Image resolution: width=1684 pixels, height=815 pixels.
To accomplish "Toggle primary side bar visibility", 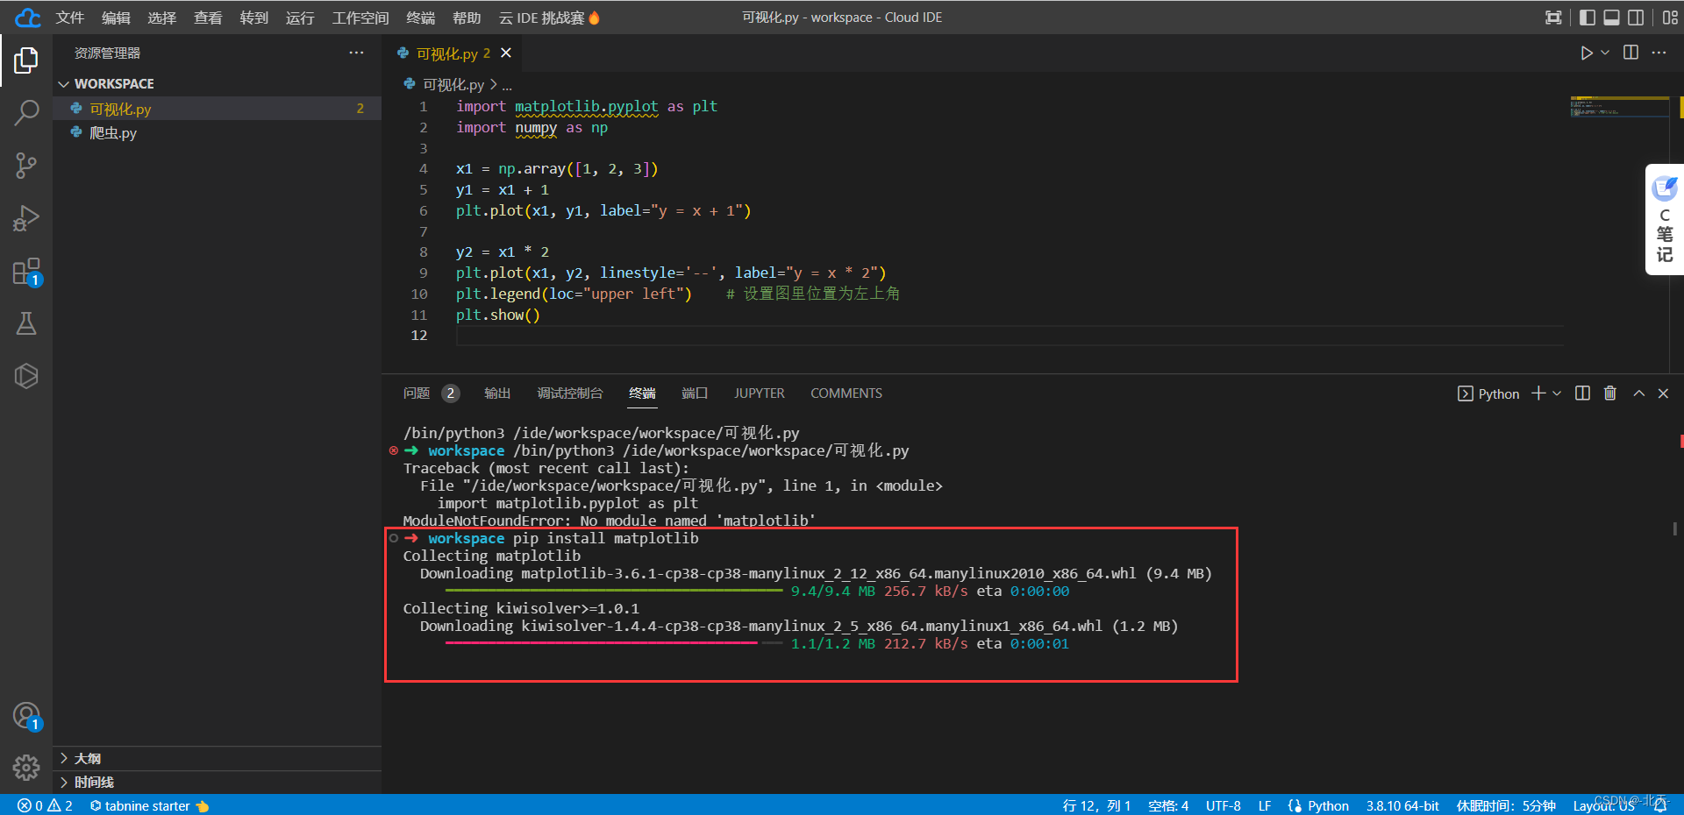I will [1588, 18].
